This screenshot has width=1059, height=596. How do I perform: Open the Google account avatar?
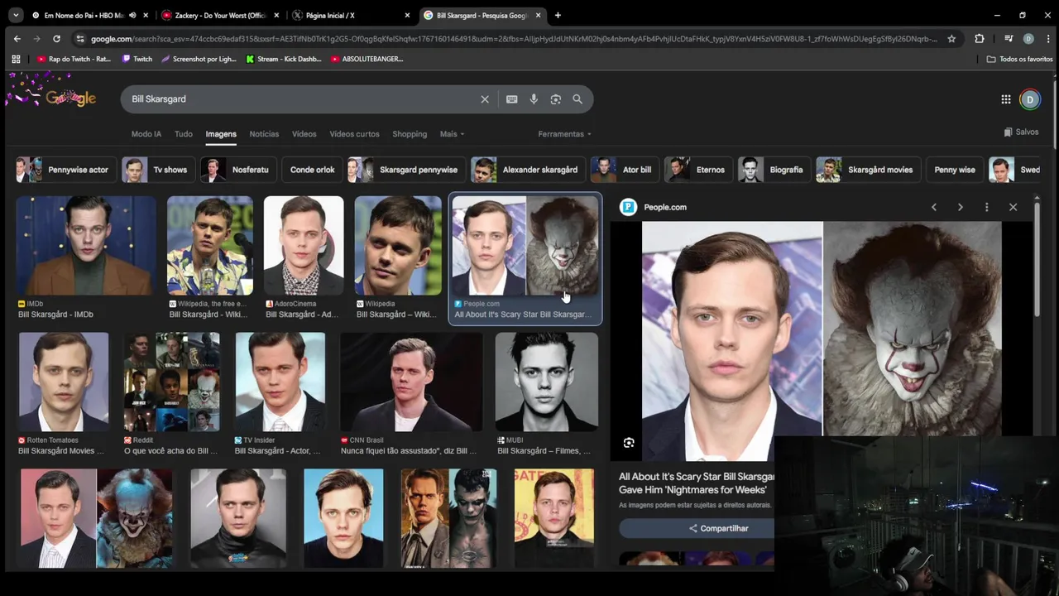1030,99
